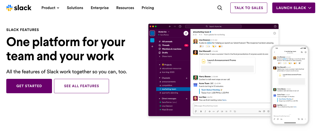Click compose new message icon in Acme app

(x=186, y=33)
